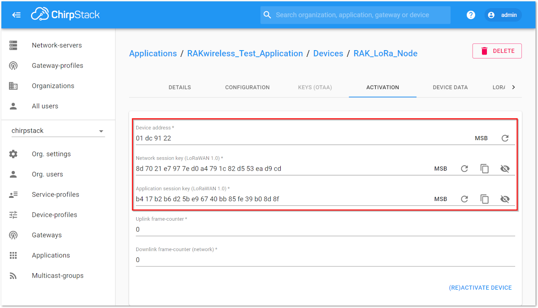This screenshot has height=308, width=538.
Task: Open the Devices breadcrumb link
Action: click(x=328, y=53)
